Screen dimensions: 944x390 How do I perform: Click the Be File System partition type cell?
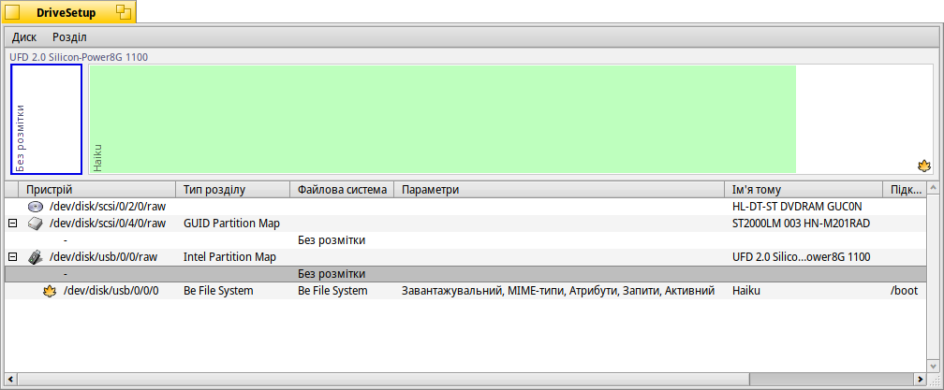coord(218,291)
